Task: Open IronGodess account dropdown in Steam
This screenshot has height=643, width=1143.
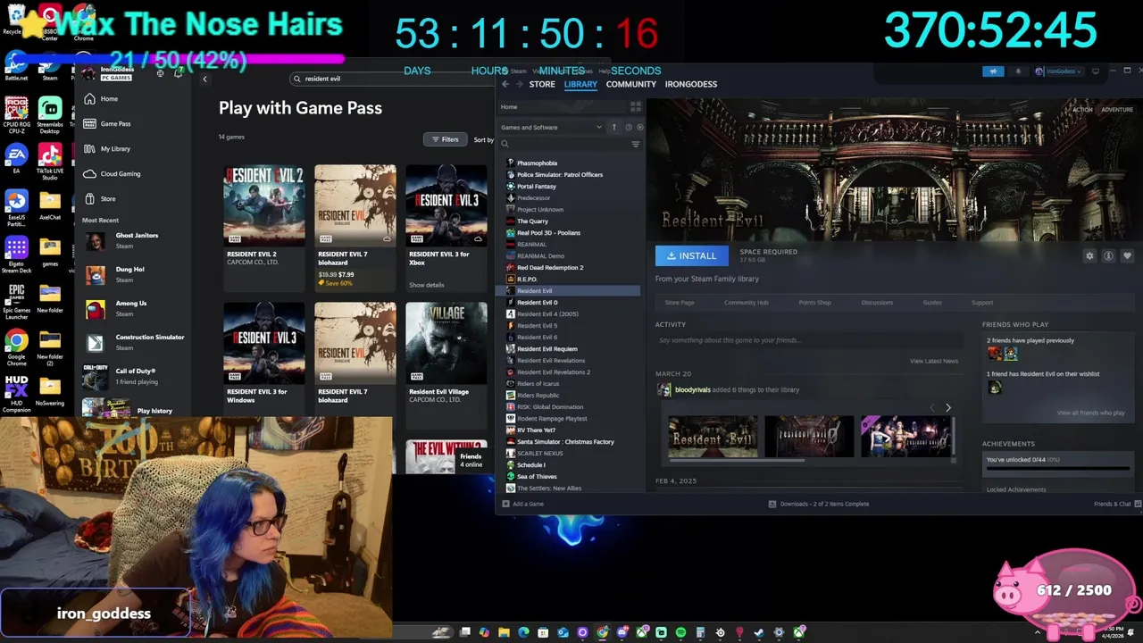Action: pyautogui.click(x=1060, y=71)
